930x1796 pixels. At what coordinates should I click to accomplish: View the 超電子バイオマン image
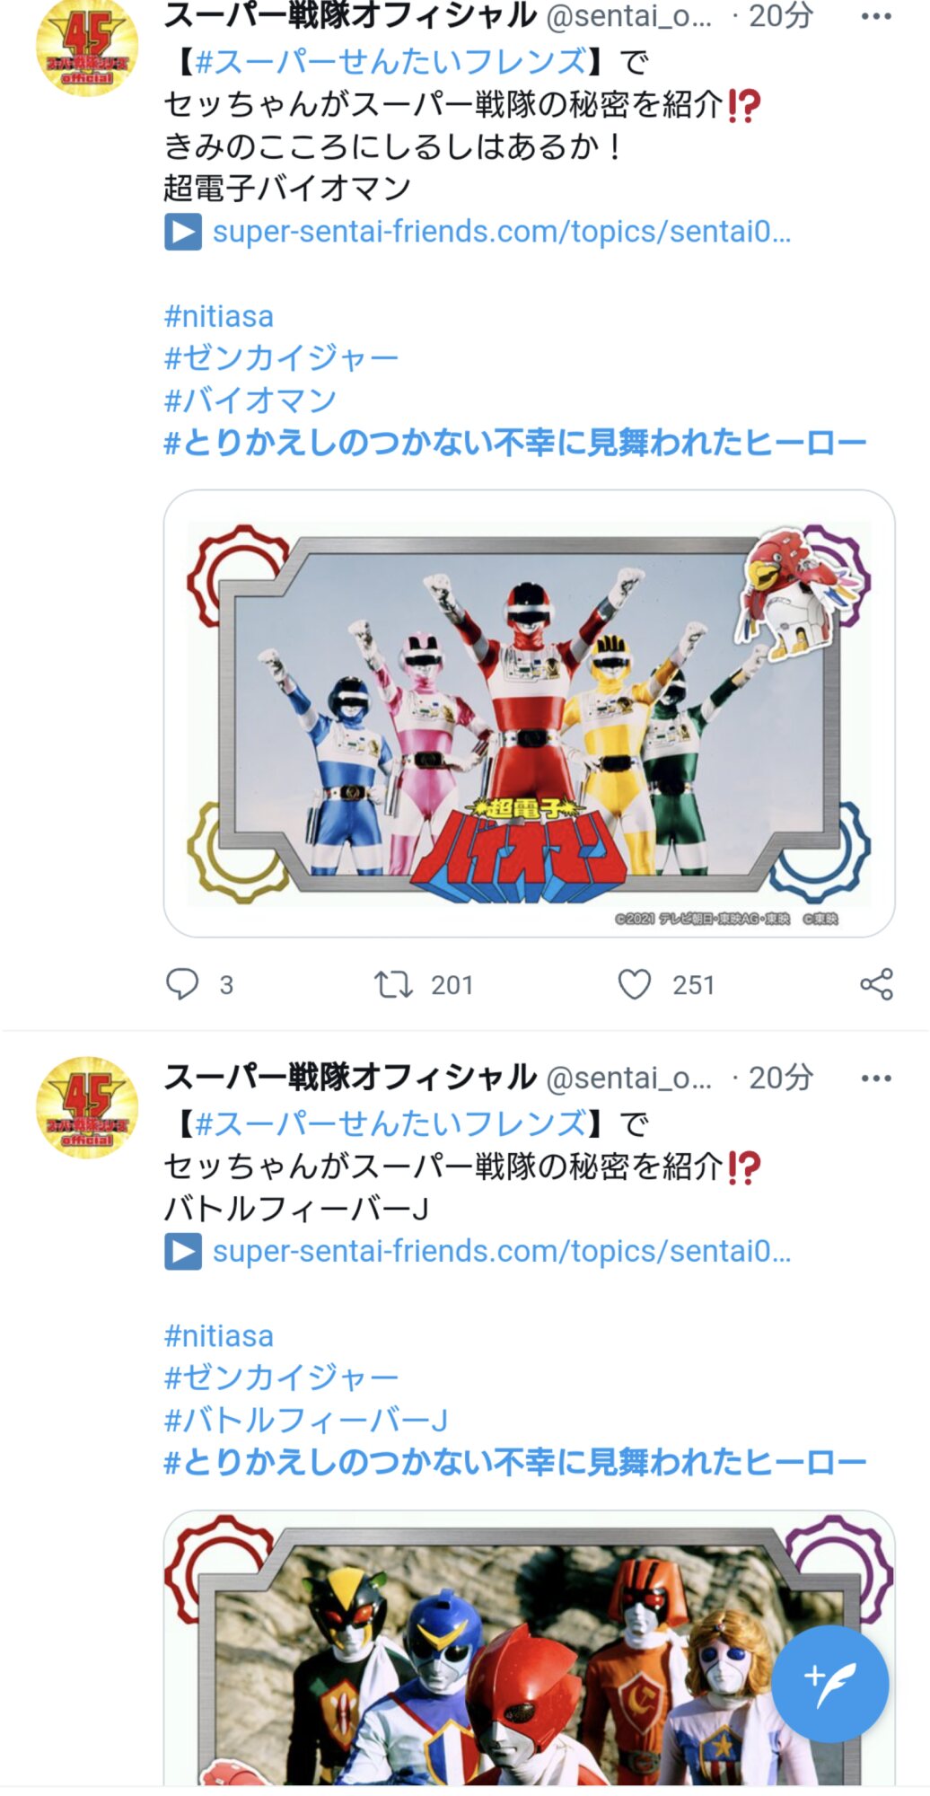(x=529, y=713)
